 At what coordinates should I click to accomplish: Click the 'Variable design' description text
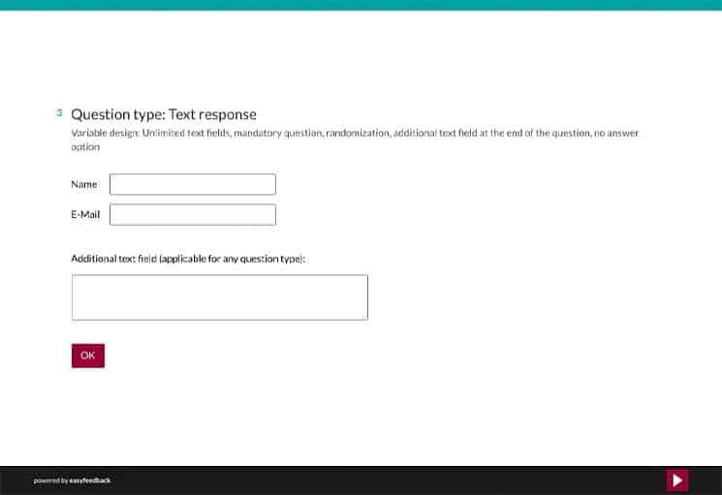click(355, 139)
